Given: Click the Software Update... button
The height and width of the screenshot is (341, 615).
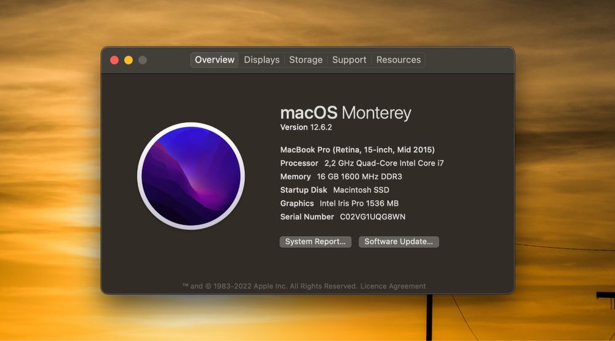Looking at the screenshot, I should tap(399, 242).
